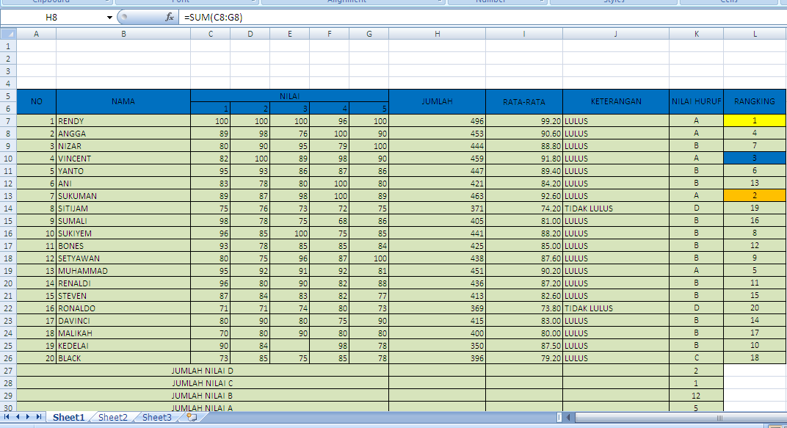Select the RANGKING header cell
The image size is (787, 428).
[755, 102]
